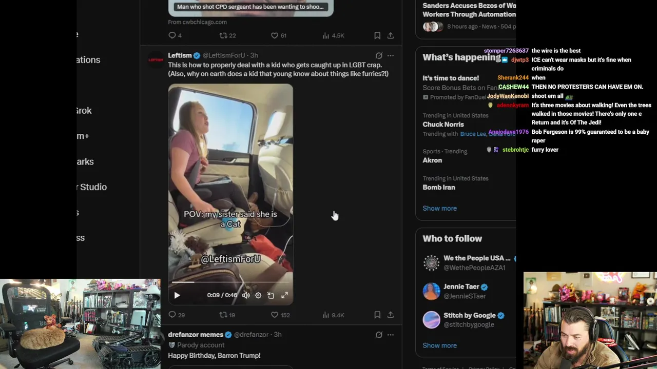Open Creator Studio in left sidebar
The width and height of the screenshot is (657, 369).
click(92, 187)
